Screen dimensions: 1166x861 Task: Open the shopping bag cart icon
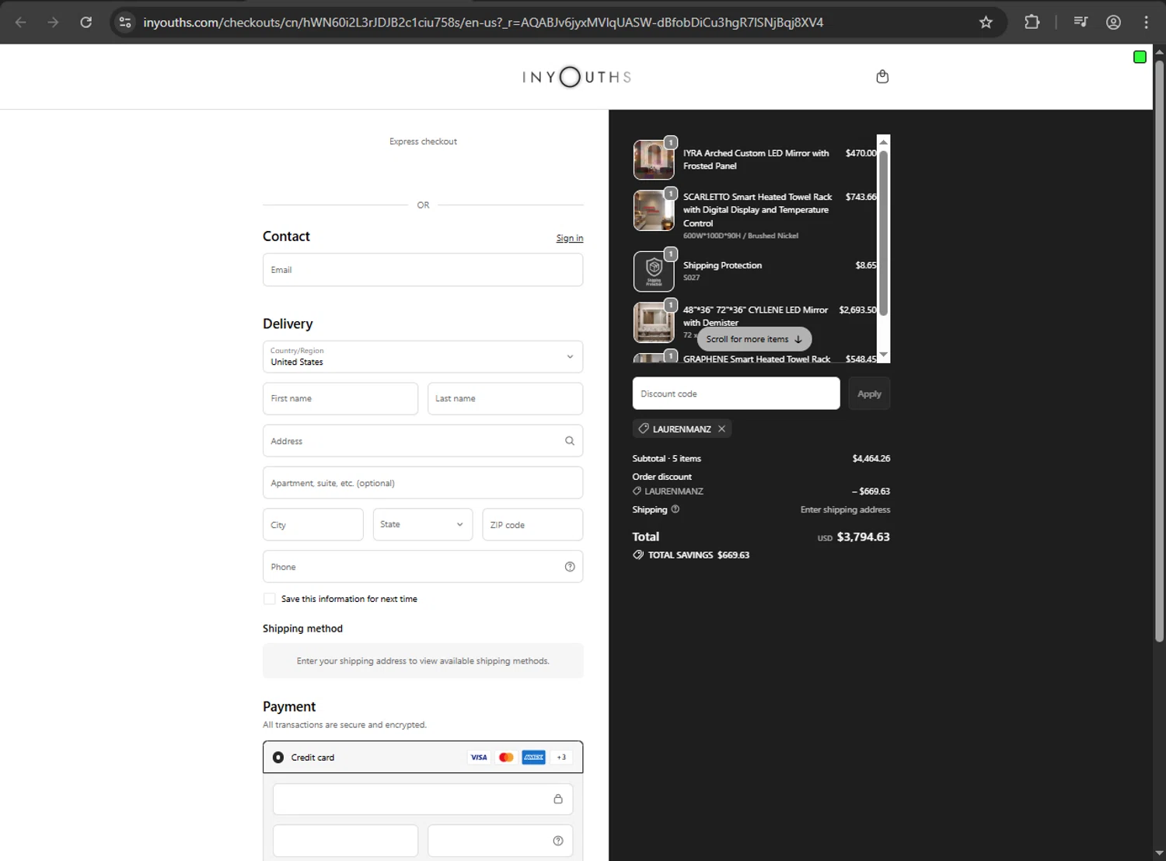tap(882, 76)
